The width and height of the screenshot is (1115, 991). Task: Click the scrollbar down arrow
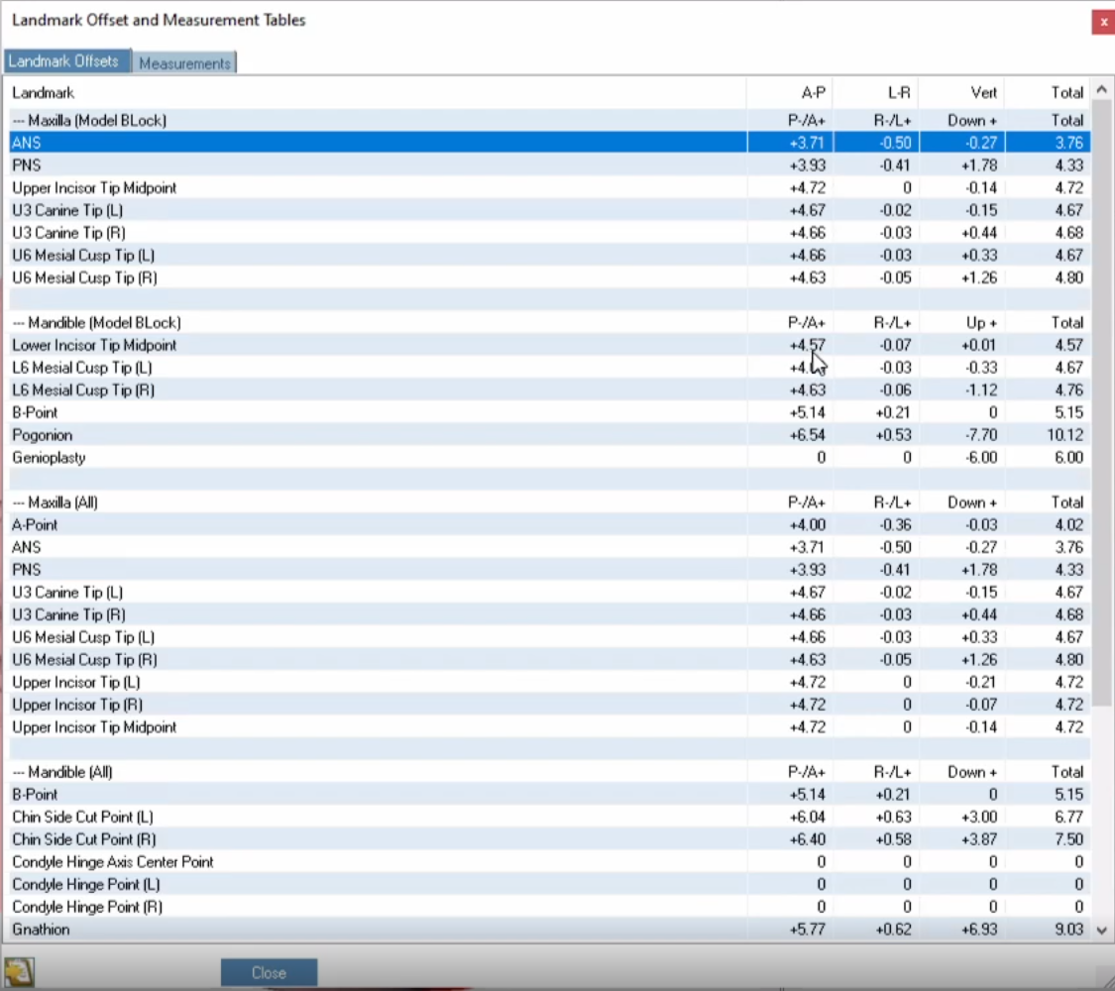(x=1101, y=930)
